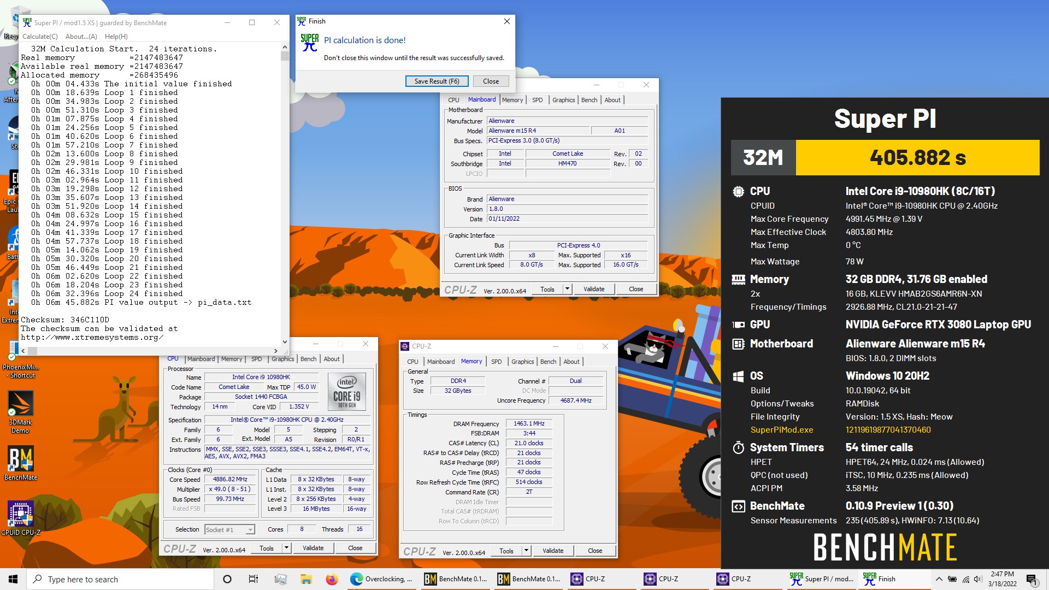
Task: Click Super PI horizontal scrollbar right arrow
Action: [x=276, y=351]
